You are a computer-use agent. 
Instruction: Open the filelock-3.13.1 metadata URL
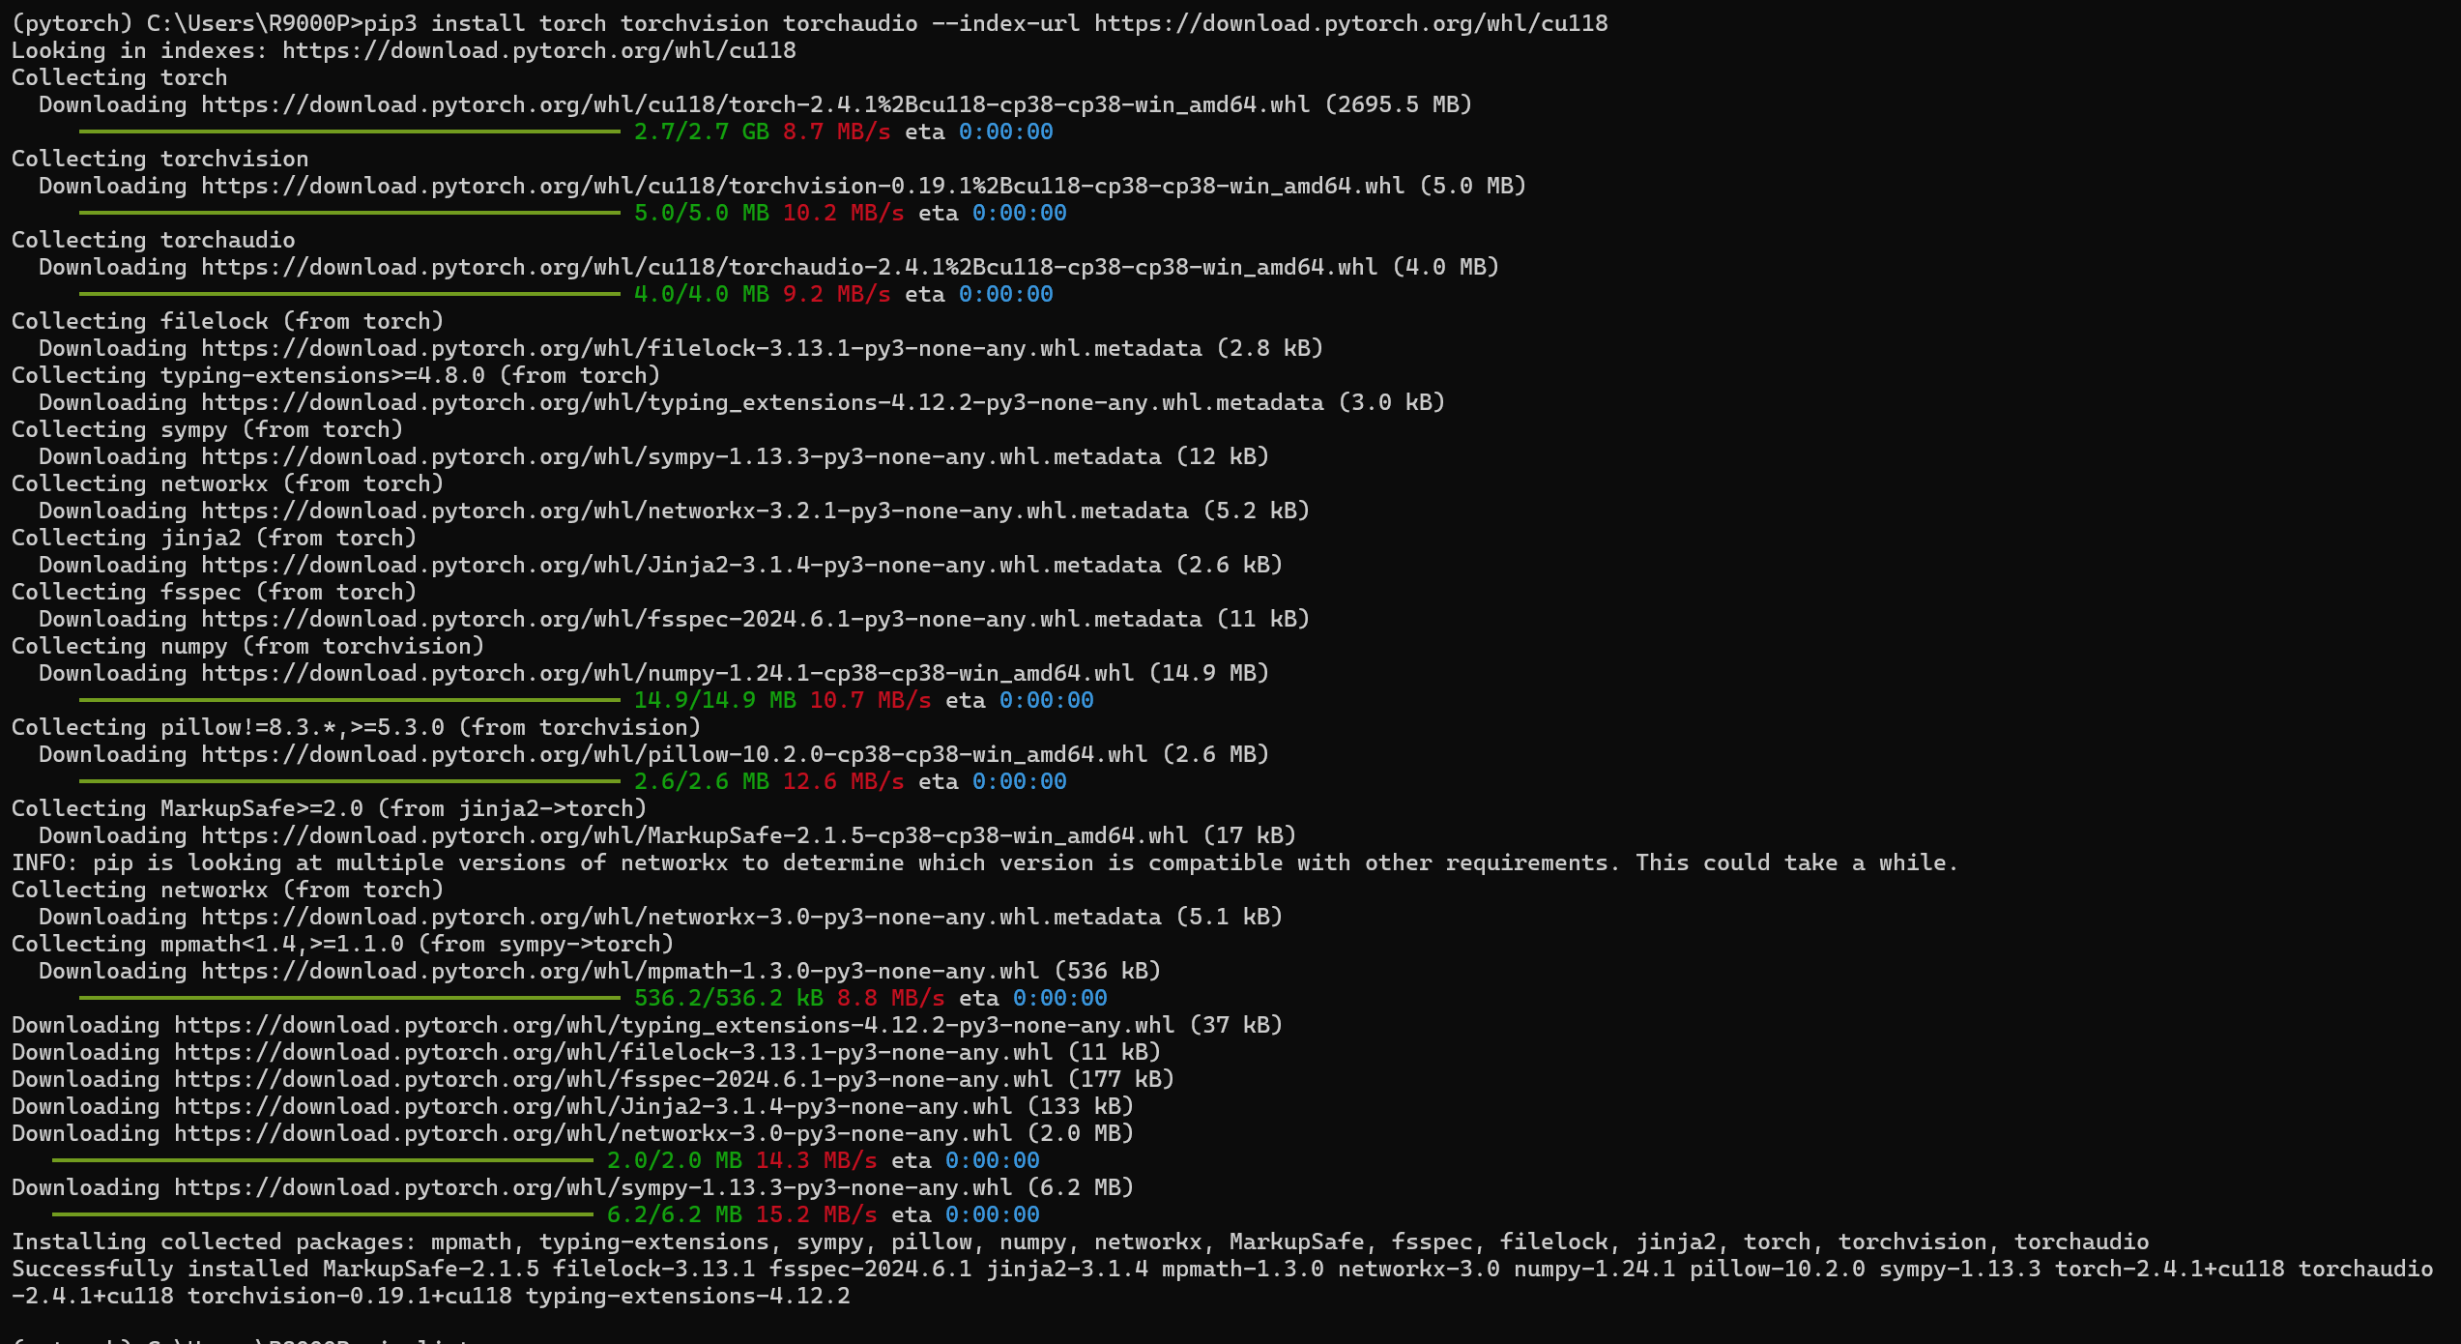pos(773,348)
